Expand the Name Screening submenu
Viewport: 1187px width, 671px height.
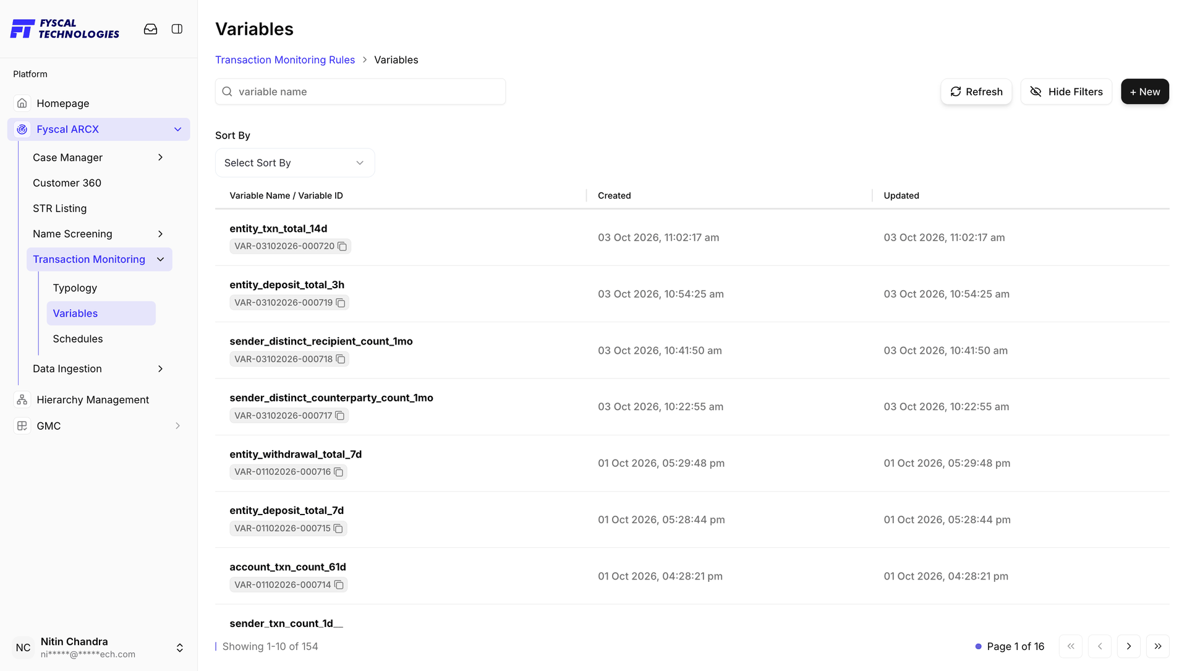[160, 234]
